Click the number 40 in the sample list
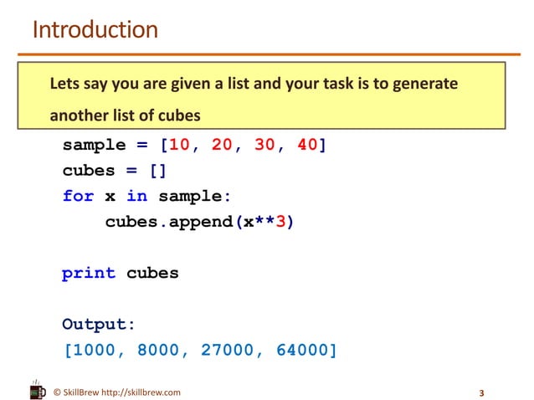The width and height of the screenshot is (534, 400). coord(307,145)
